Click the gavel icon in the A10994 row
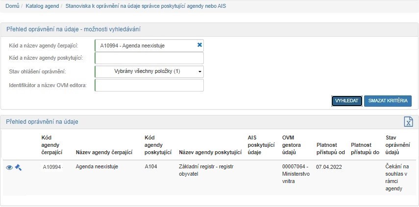 [x=18, y=167]
